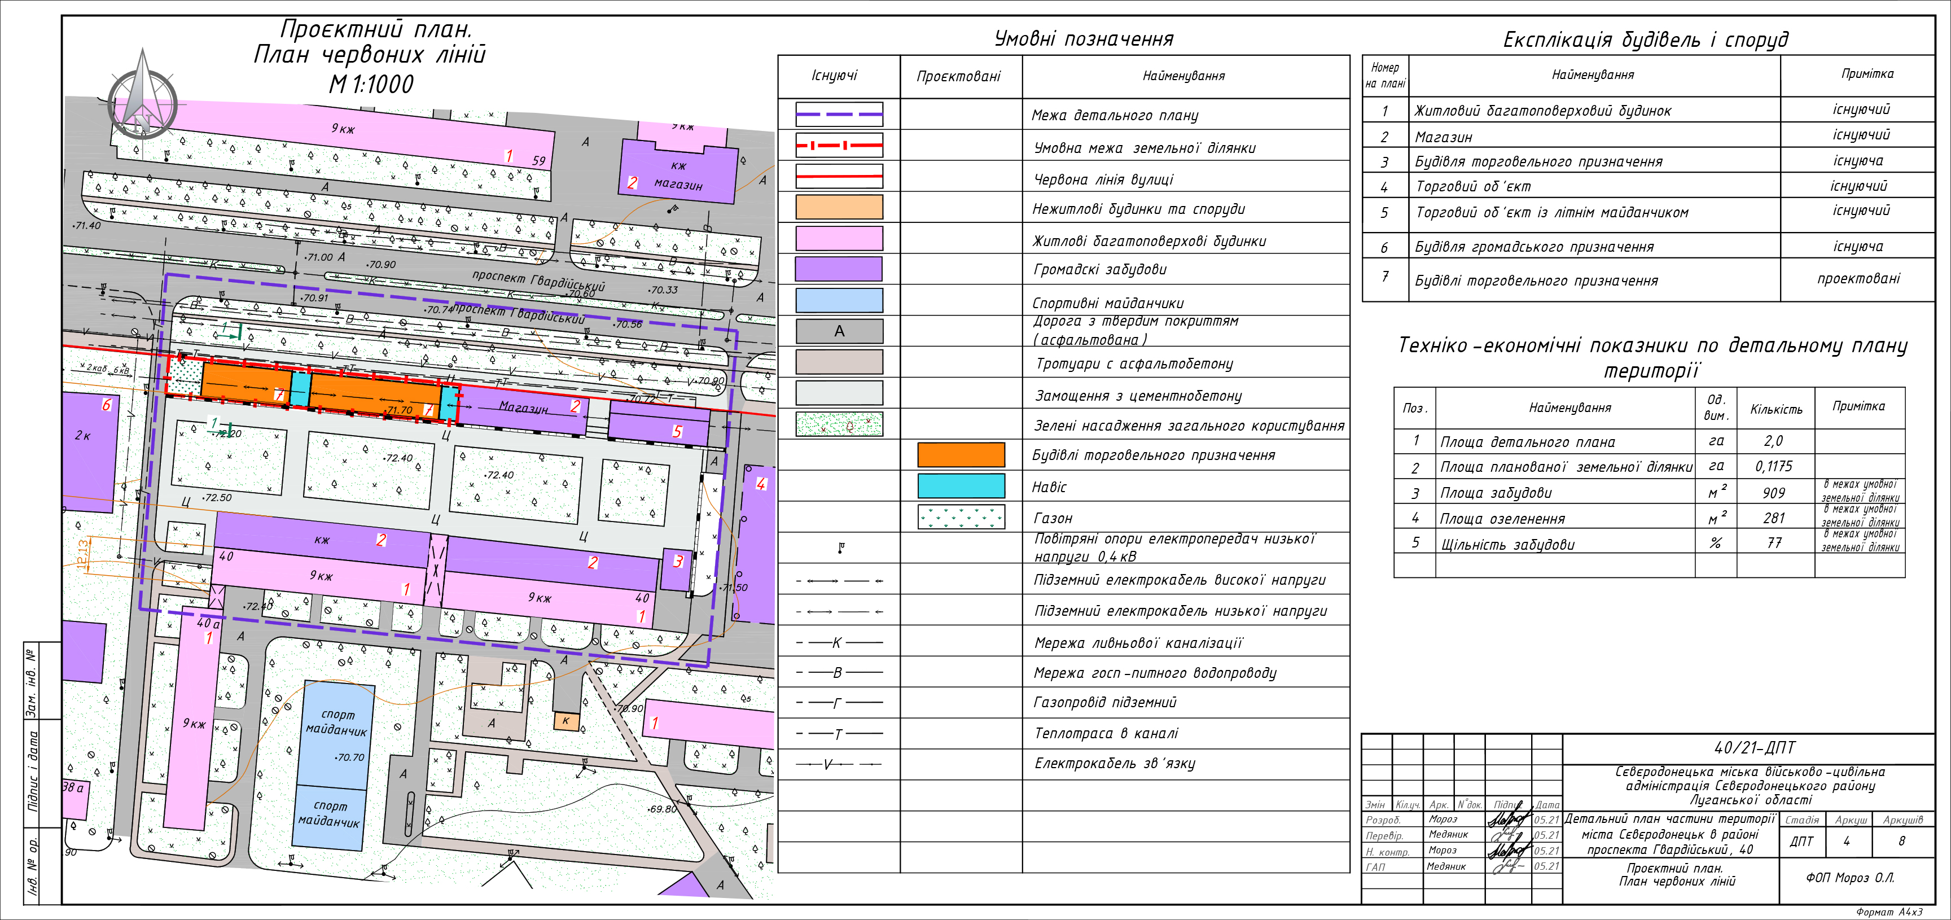Click the cyan canopy (Навіс) legend swatch
The image size is (1951, 920).
pos(961,486)
